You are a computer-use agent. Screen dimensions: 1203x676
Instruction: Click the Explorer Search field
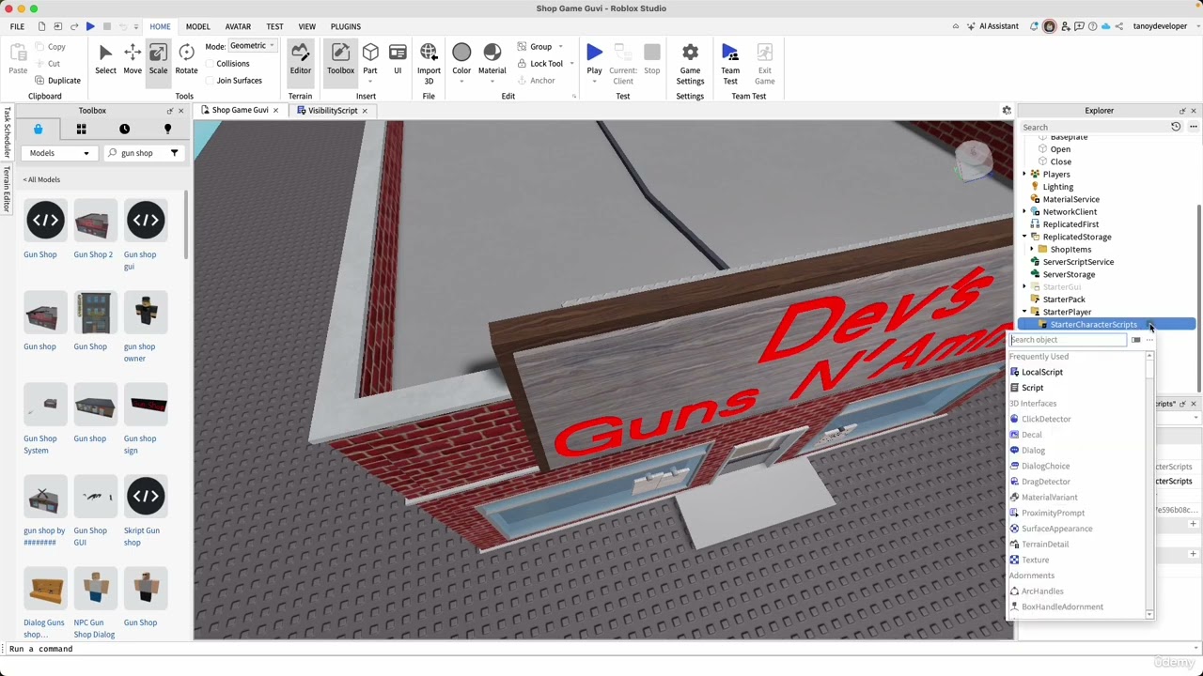(x=1095, y=127)
